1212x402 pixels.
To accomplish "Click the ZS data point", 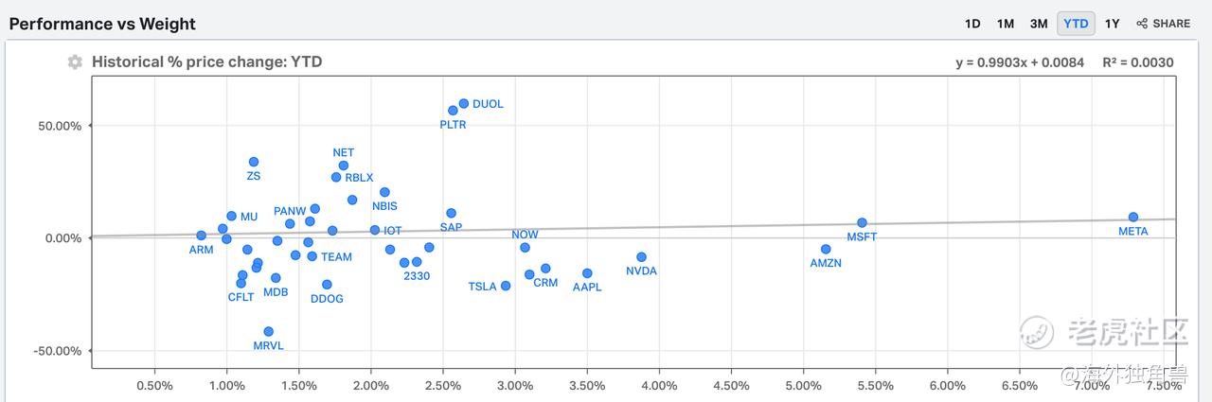I will coord(254,162).
